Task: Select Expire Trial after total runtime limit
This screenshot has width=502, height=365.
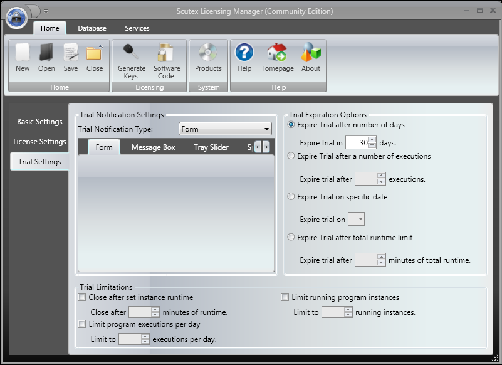Action: [x=291, y=237]
